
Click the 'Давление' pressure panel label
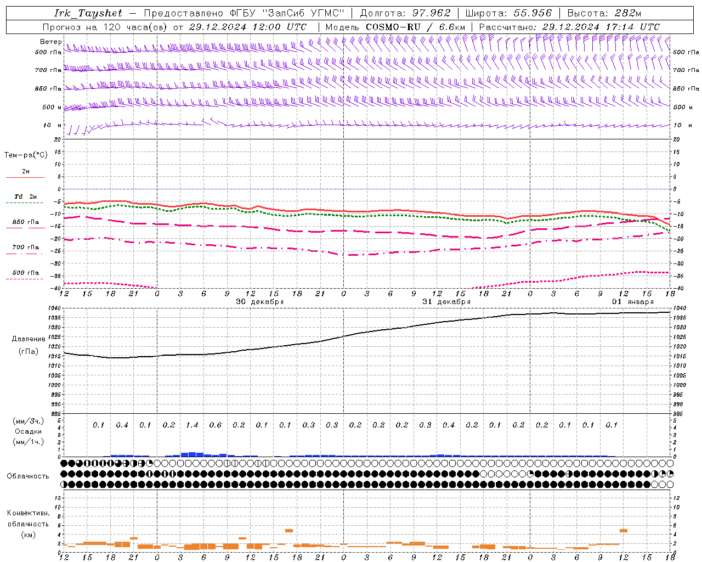29,339
